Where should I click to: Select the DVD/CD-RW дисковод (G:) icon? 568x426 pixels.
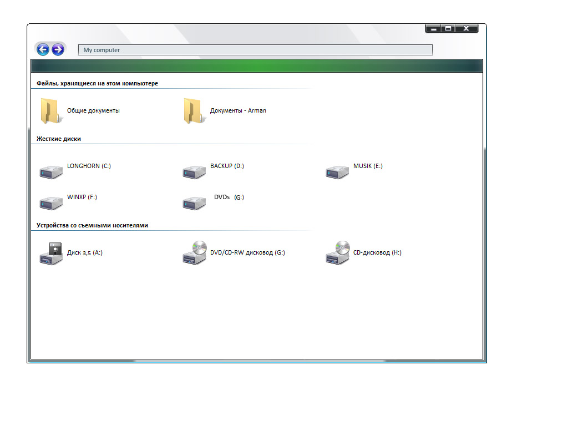(195, 252)
